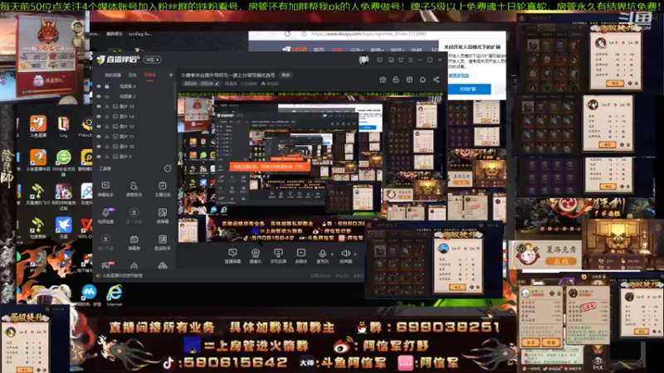Open skin (shirt) icon in title bar
The width and height of the screenshot is (664, 373).
click(401, 60)
